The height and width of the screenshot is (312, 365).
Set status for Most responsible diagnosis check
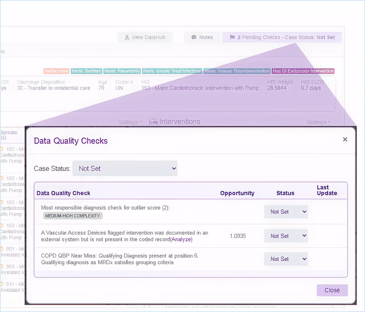click(286, 212)
